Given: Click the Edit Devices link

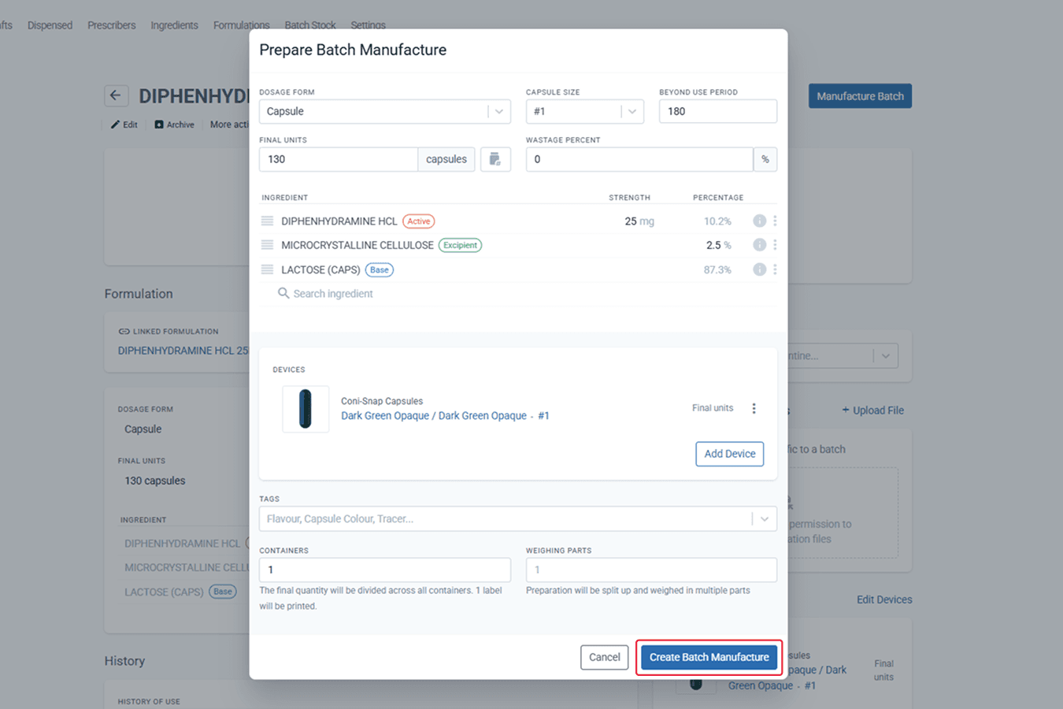Looking at the screenshot, I should pyautogui.click(x=884, y=599).
